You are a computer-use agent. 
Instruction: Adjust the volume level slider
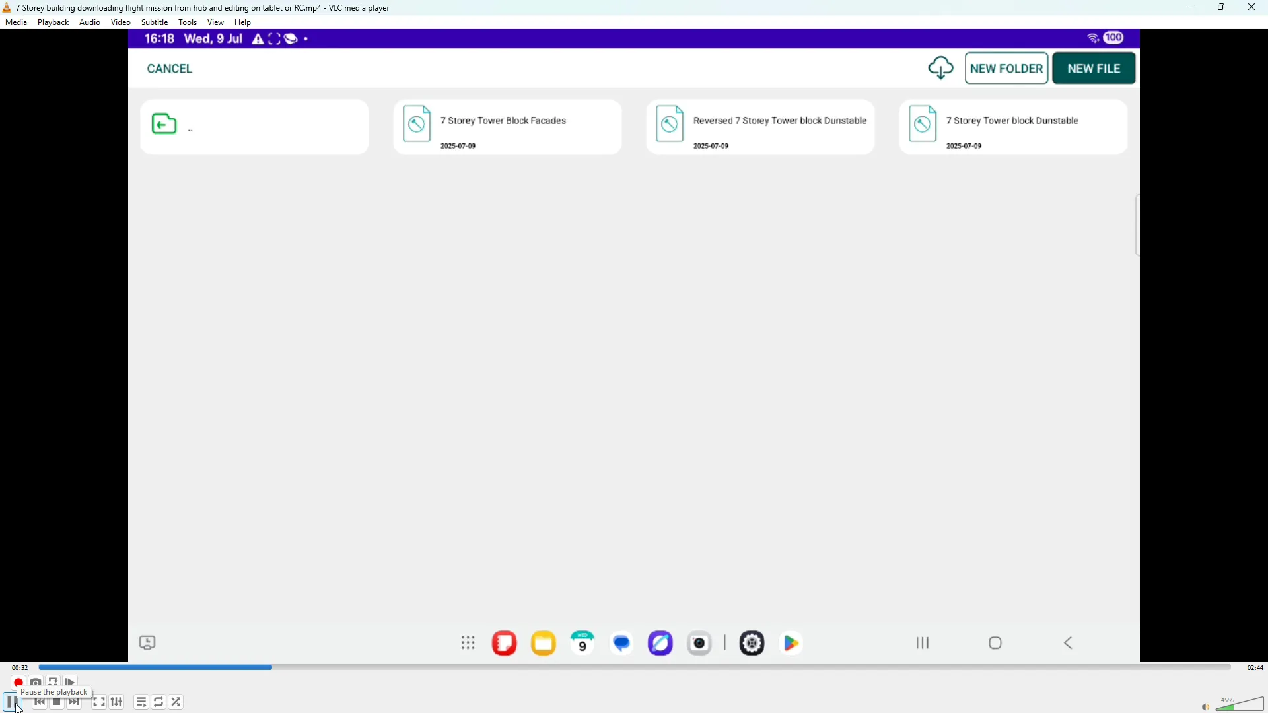pos(1242,705)
